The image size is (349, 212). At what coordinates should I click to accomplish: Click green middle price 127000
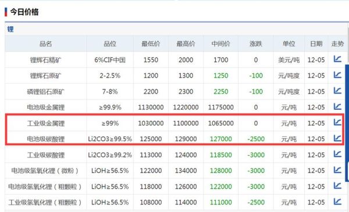(x=221, y=139)
